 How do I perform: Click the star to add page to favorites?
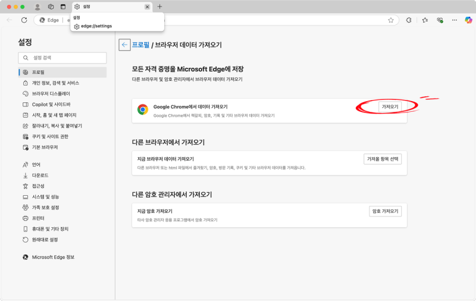pos(391,20)
